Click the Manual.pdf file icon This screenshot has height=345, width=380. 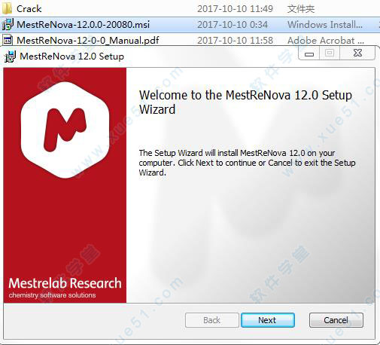[8, 40]
